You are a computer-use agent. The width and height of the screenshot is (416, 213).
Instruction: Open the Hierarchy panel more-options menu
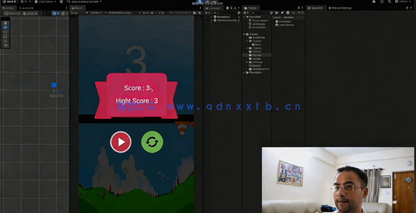tap(239, 8)
